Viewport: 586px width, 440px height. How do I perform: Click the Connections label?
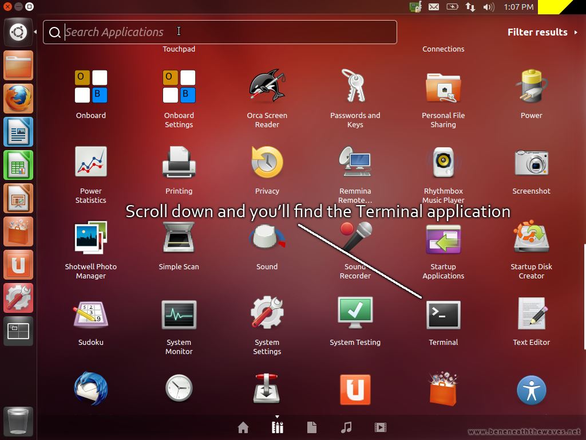click(x=444, y=49)
